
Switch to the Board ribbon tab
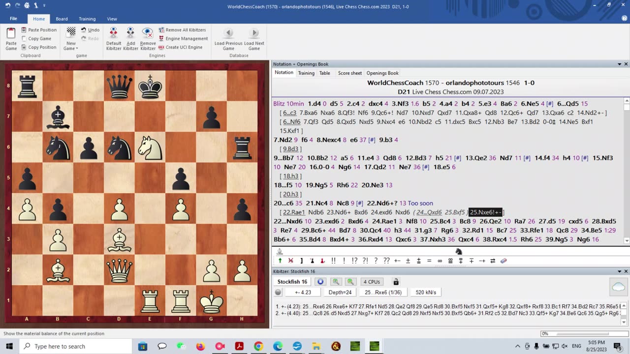click(62, 19)
